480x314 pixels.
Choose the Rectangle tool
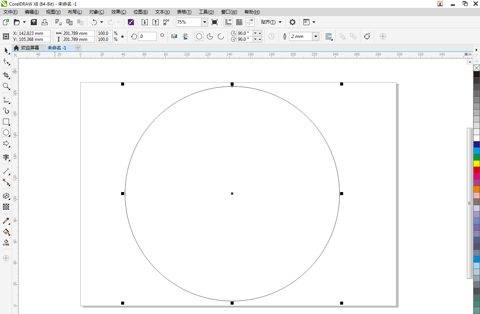tap(6, 122)
